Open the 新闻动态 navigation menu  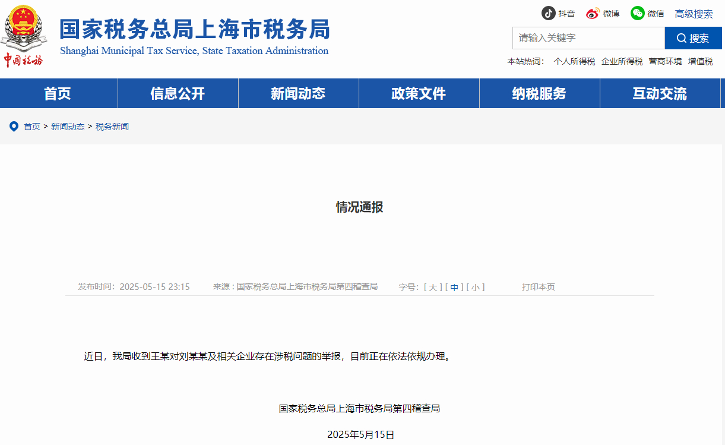[298, 93]
